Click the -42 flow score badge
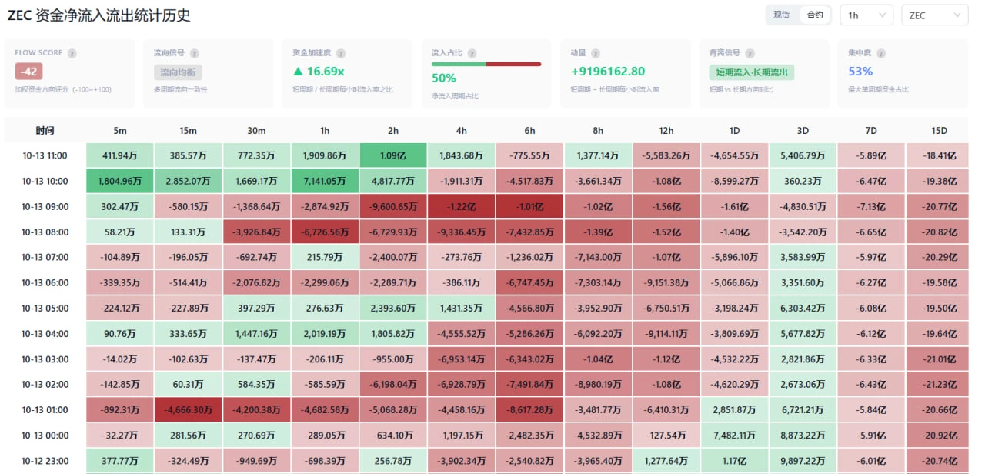 [x=28, y=72]
